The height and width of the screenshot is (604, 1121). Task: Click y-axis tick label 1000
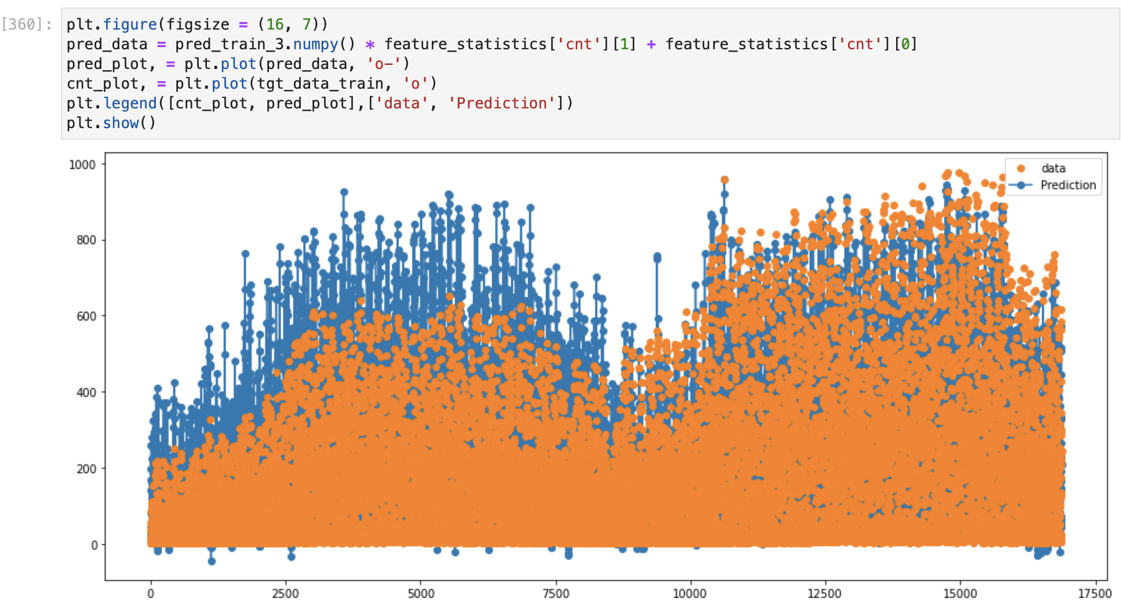(82, 165)
